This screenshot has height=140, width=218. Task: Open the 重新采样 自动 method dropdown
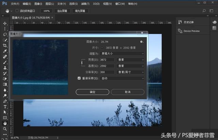122,78
